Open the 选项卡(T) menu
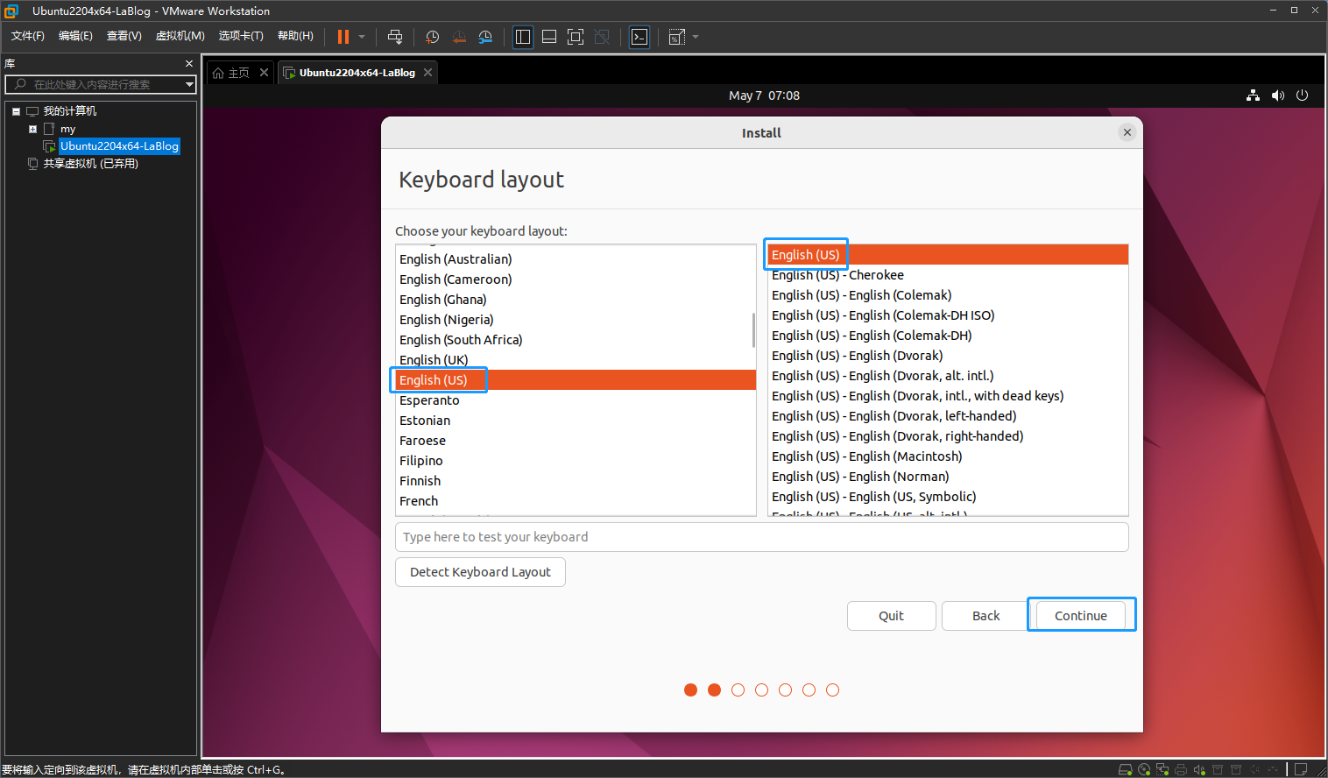Image resolution: width=1328 pixels, height=778 pixels. point(241,36)
